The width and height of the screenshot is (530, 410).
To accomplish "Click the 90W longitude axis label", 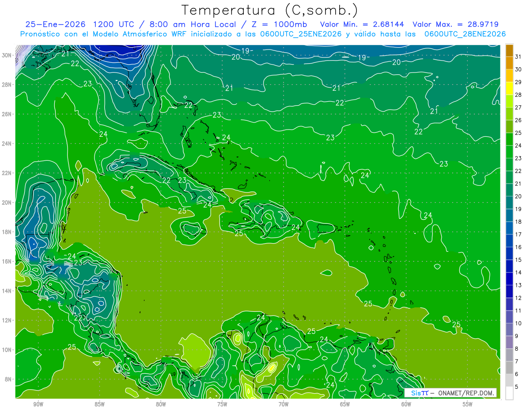I will coord(38,404).
